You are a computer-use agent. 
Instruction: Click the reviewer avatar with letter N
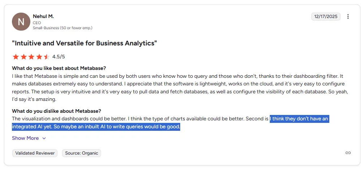(21, 22)
